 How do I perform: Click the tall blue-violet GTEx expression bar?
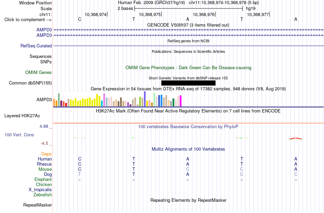click(x=145, y=99)
